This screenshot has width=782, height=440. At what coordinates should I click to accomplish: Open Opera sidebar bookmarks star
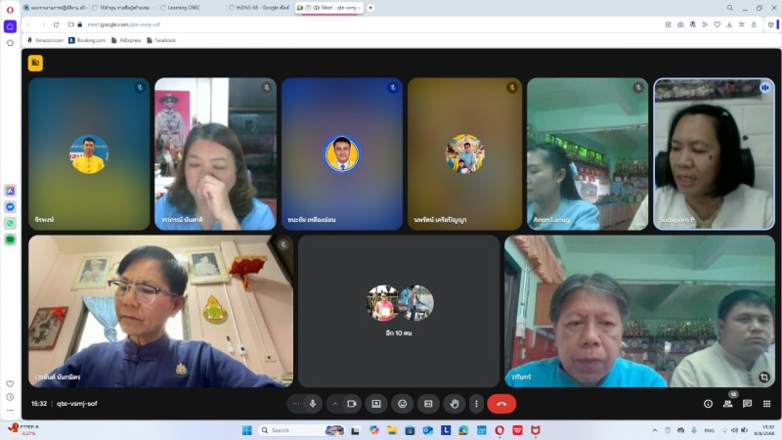tap(10, 43)
